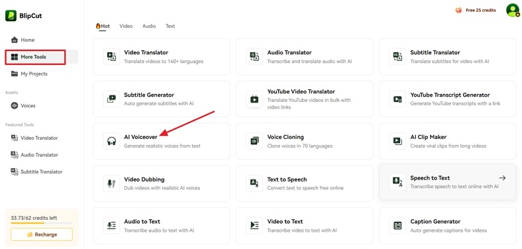Screen dimensions: 522x249
Task: Click the gift icon beside Free credits
Action: [x=459, y=11]
